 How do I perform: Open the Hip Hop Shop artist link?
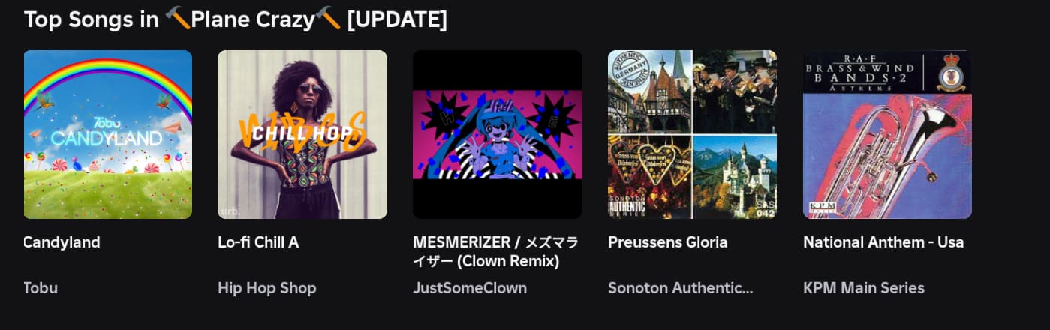(267, 288)
